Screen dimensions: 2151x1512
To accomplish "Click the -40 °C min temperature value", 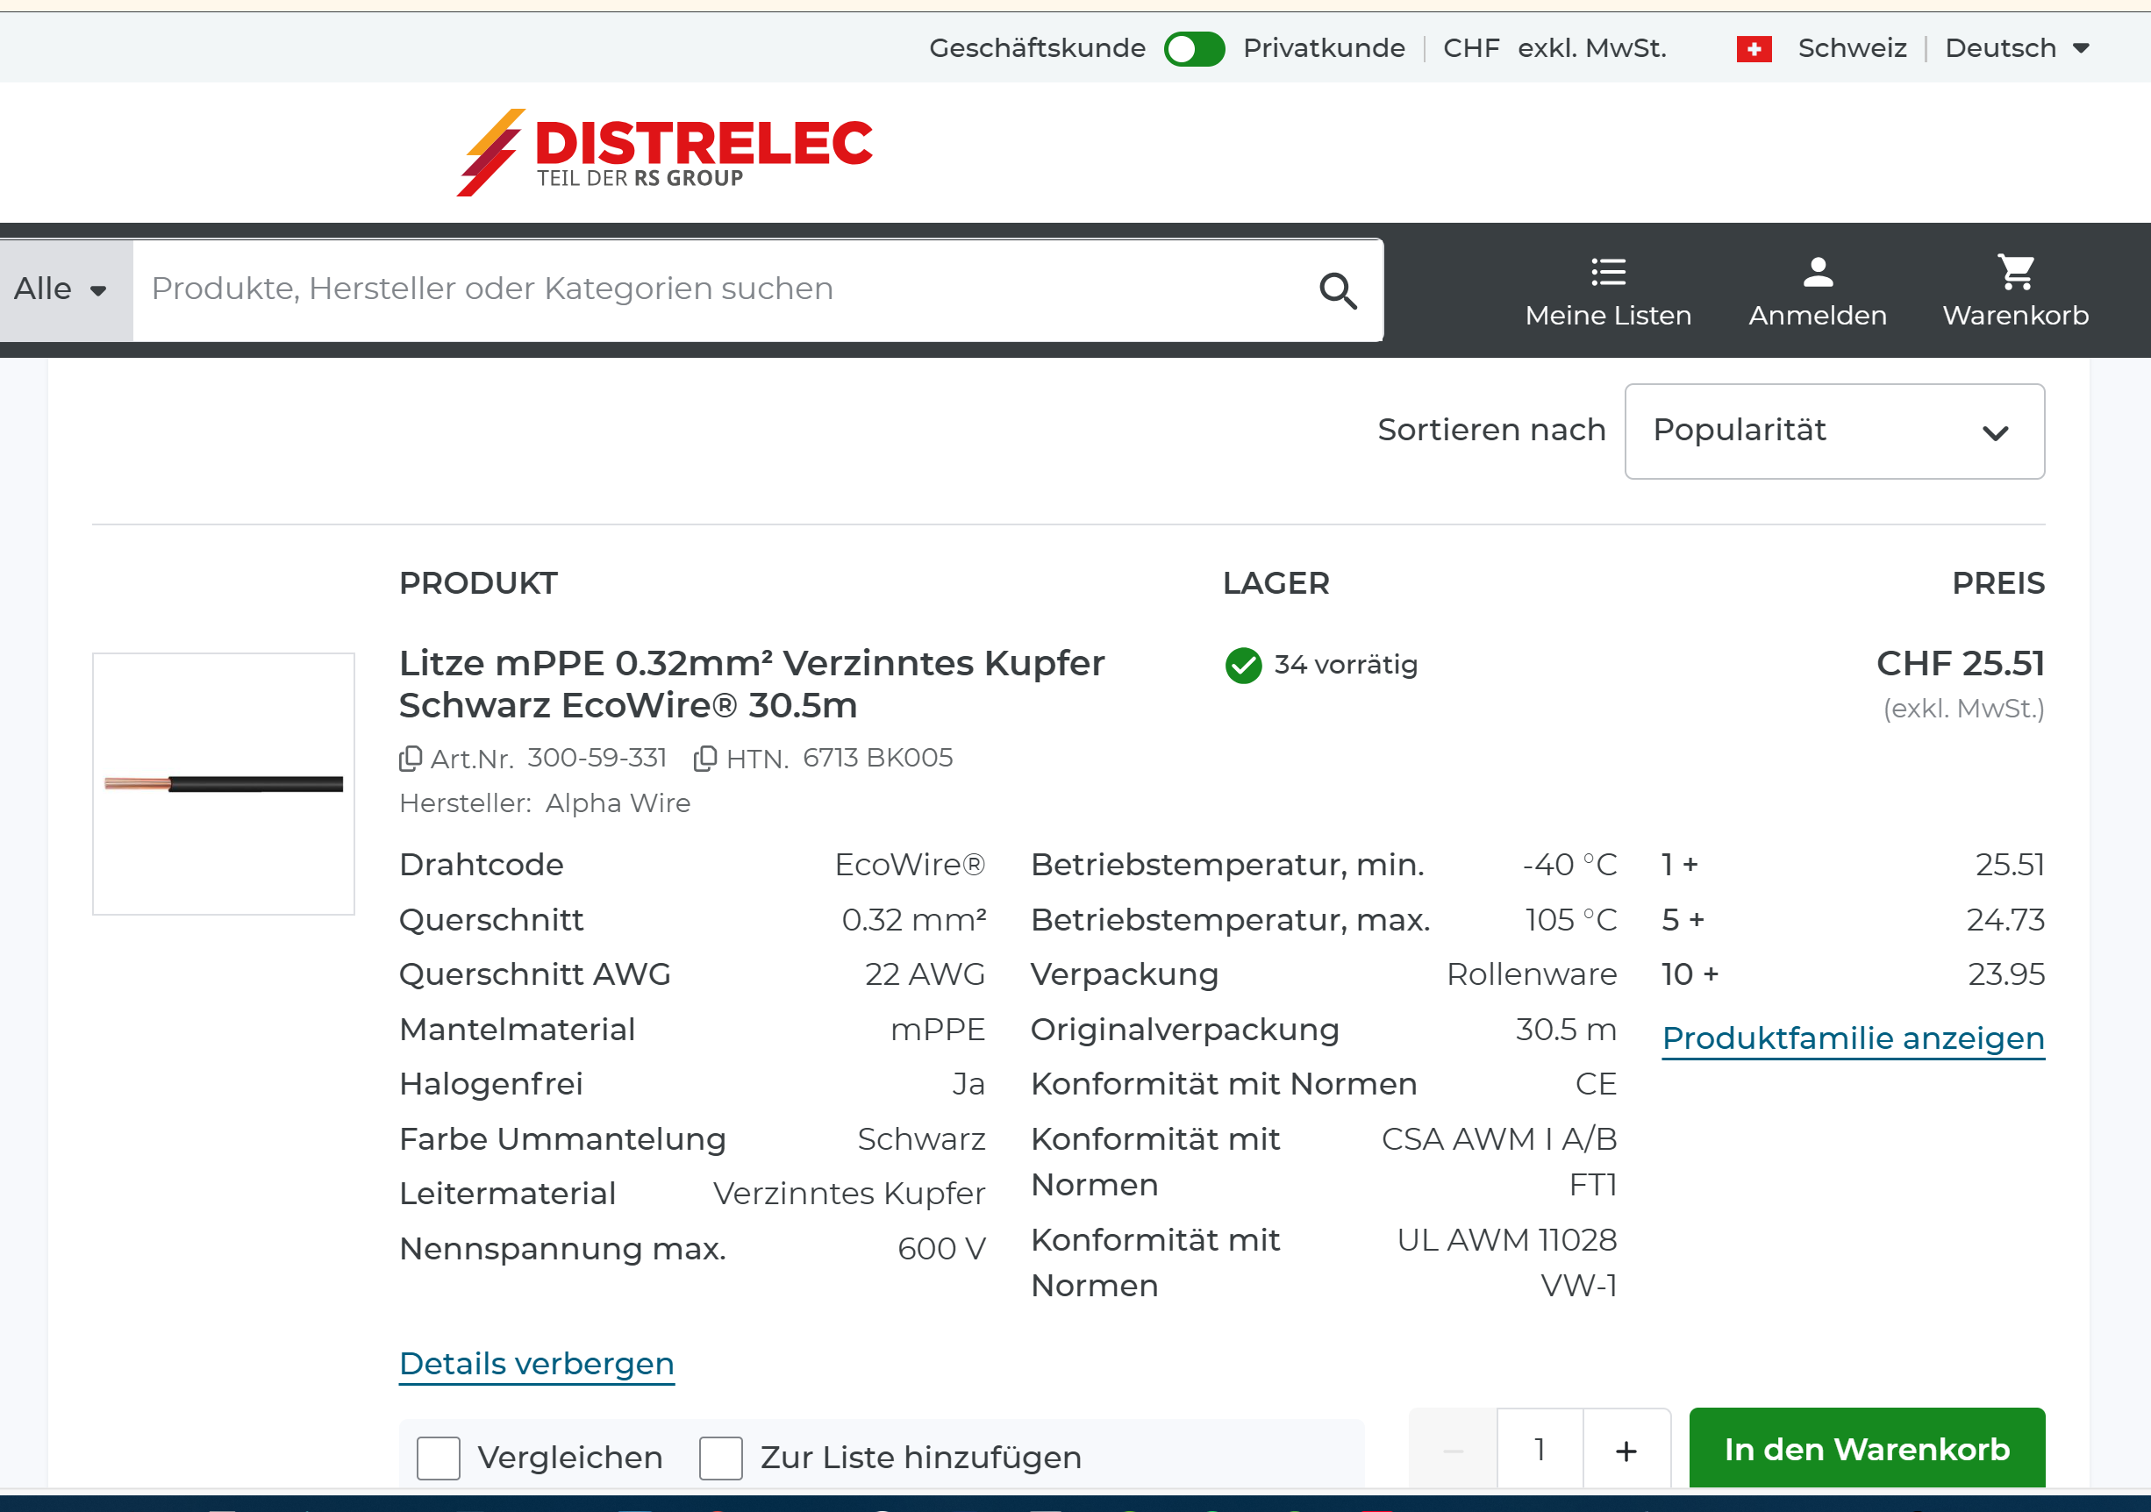I will 1570,865.
